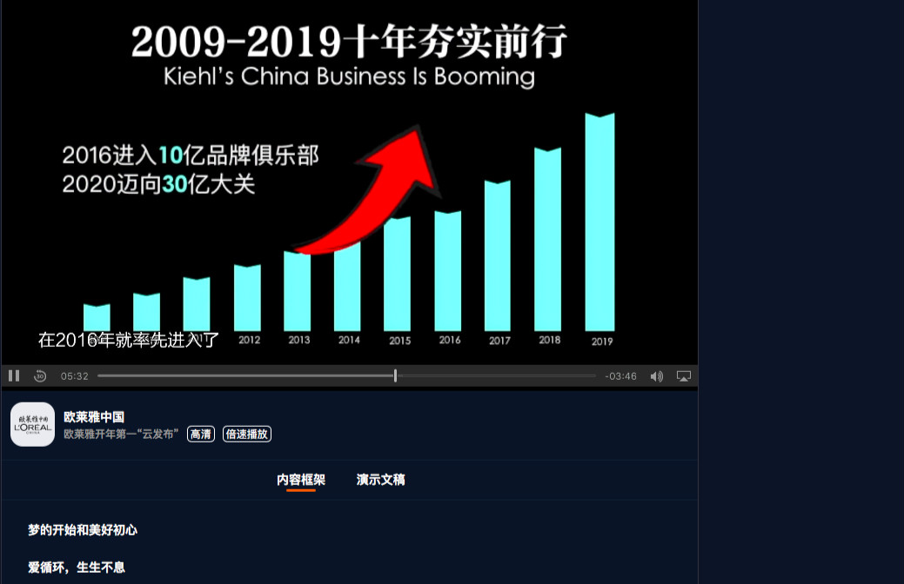
Task: Seek to unplayed part of progress bar
Action: tap(496, 376)
